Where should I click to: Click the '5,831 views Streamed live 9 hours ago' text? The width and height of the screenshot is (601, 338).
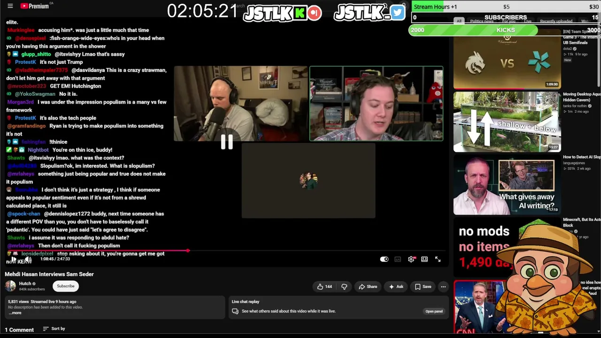pos(42,302)
